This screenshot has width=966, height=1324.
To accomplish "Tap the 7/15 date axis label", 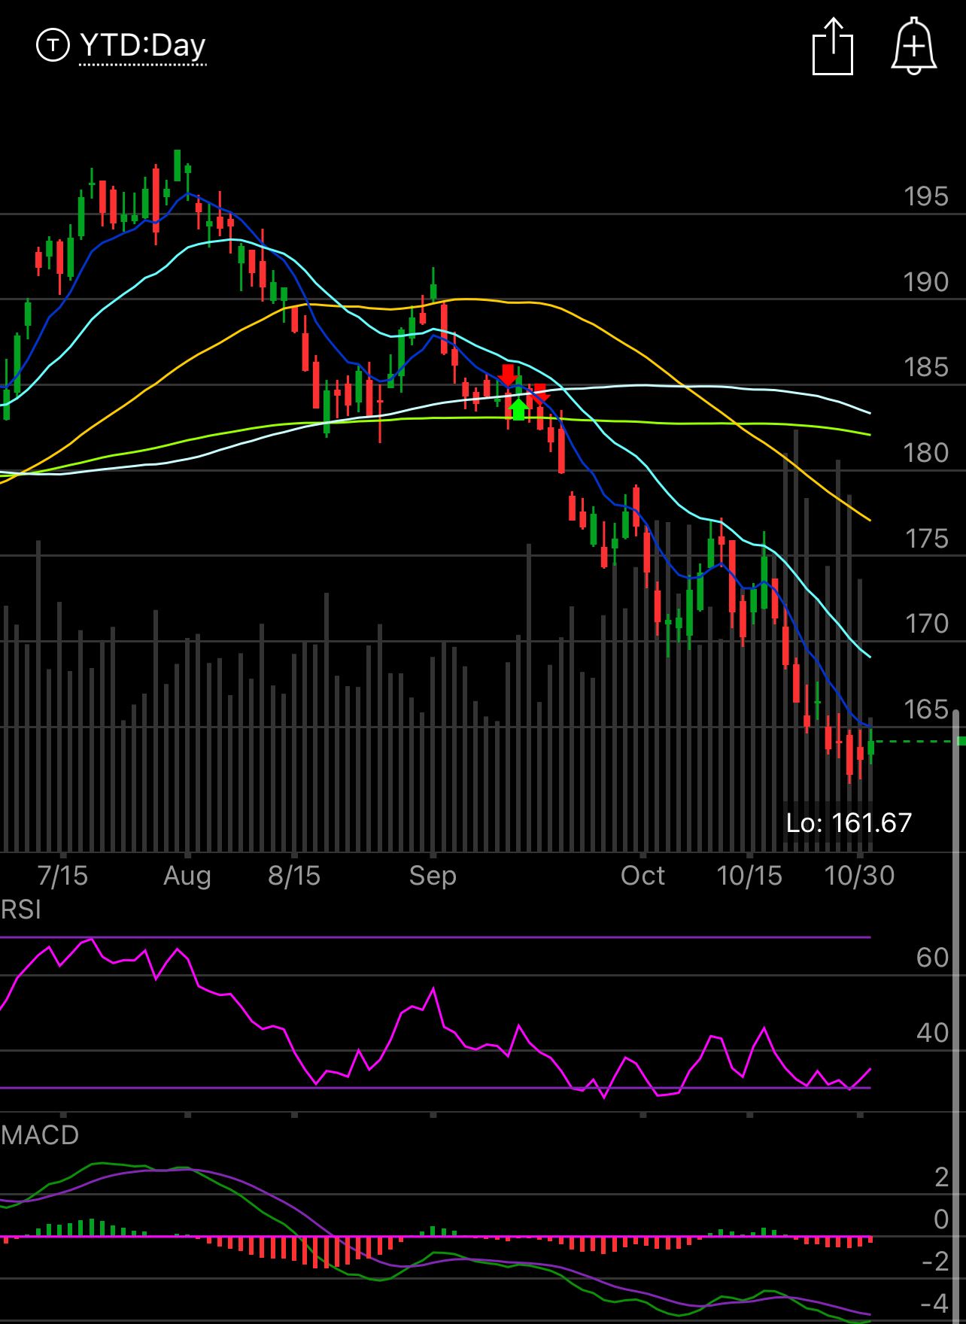I will (62, 876).
